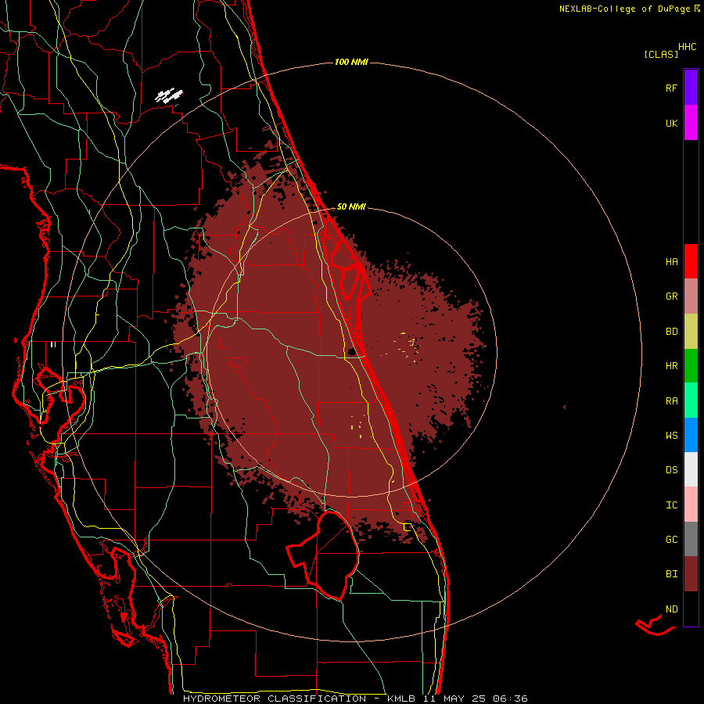
Task: Select the BD yellow legend swatch
Action: 691,332
